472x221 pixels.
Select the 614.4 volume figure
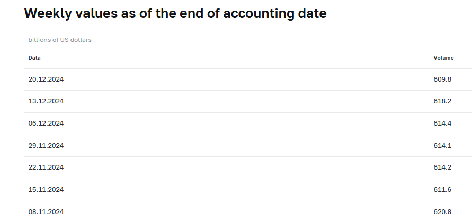coord(442,123)
